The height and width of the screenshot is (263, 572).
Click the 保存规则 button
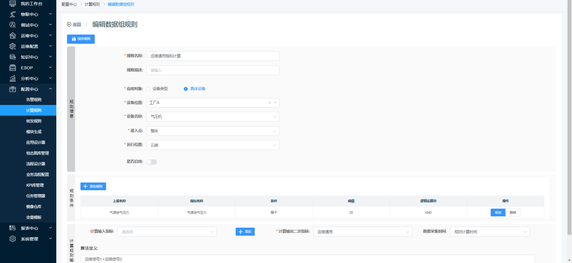81,39
